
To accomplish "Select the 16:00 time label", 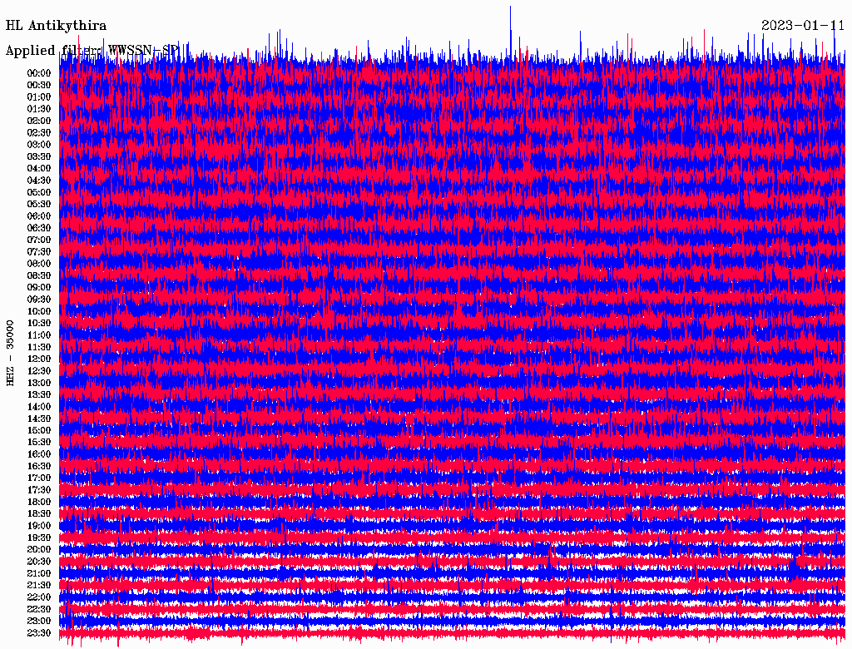I will coord(39,454).
